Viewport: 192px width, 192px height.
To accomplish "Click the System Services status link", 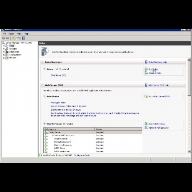I will (x=68, y=106).
